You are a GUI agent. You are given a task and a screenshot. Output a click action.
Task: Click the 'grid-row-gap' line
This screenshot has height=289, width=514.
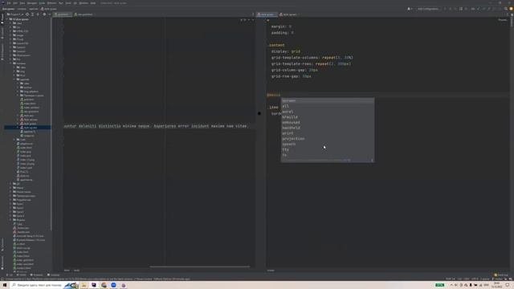291,76
